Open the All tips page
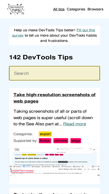This screenshot has height=194, width=109. coord(59,9)
